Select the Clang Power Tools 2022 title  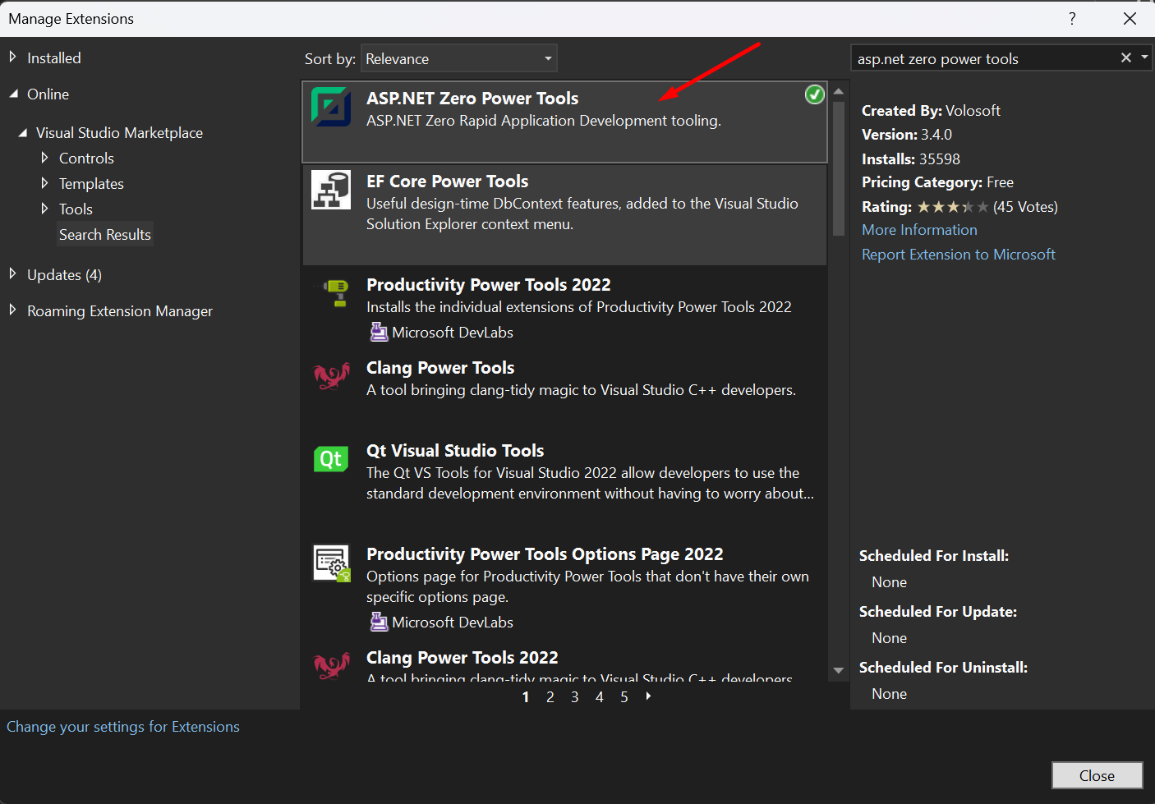click(x=462, y=658)
